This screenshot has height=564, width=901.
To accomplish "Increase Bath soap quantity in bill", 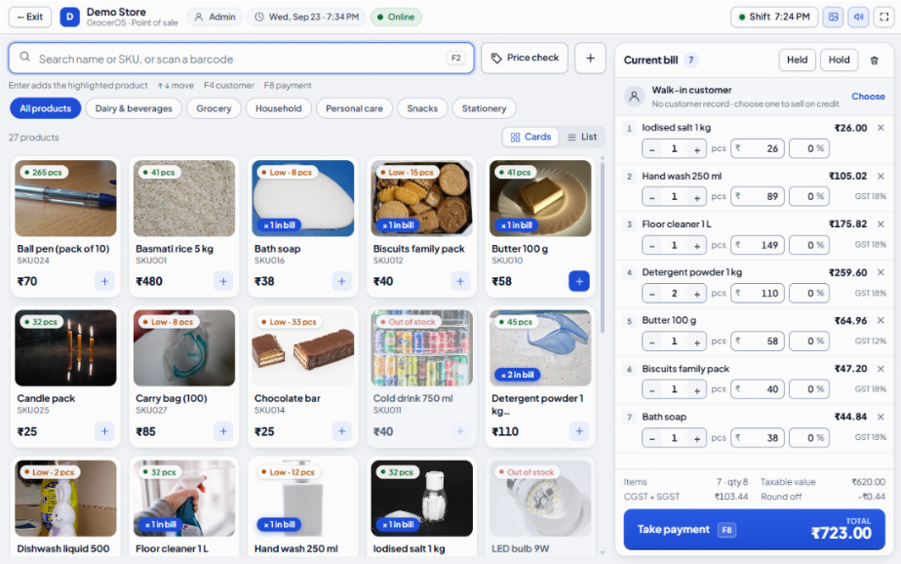I will pyautogui.click(x=697, y=439).
